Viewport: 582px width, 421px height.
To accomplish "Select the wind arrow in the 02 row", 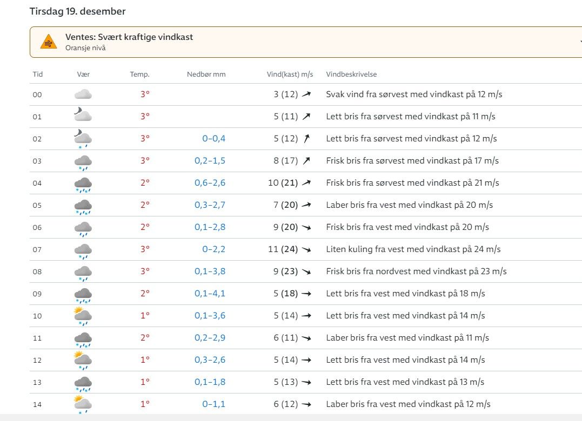I will click(x=306, y=139).
